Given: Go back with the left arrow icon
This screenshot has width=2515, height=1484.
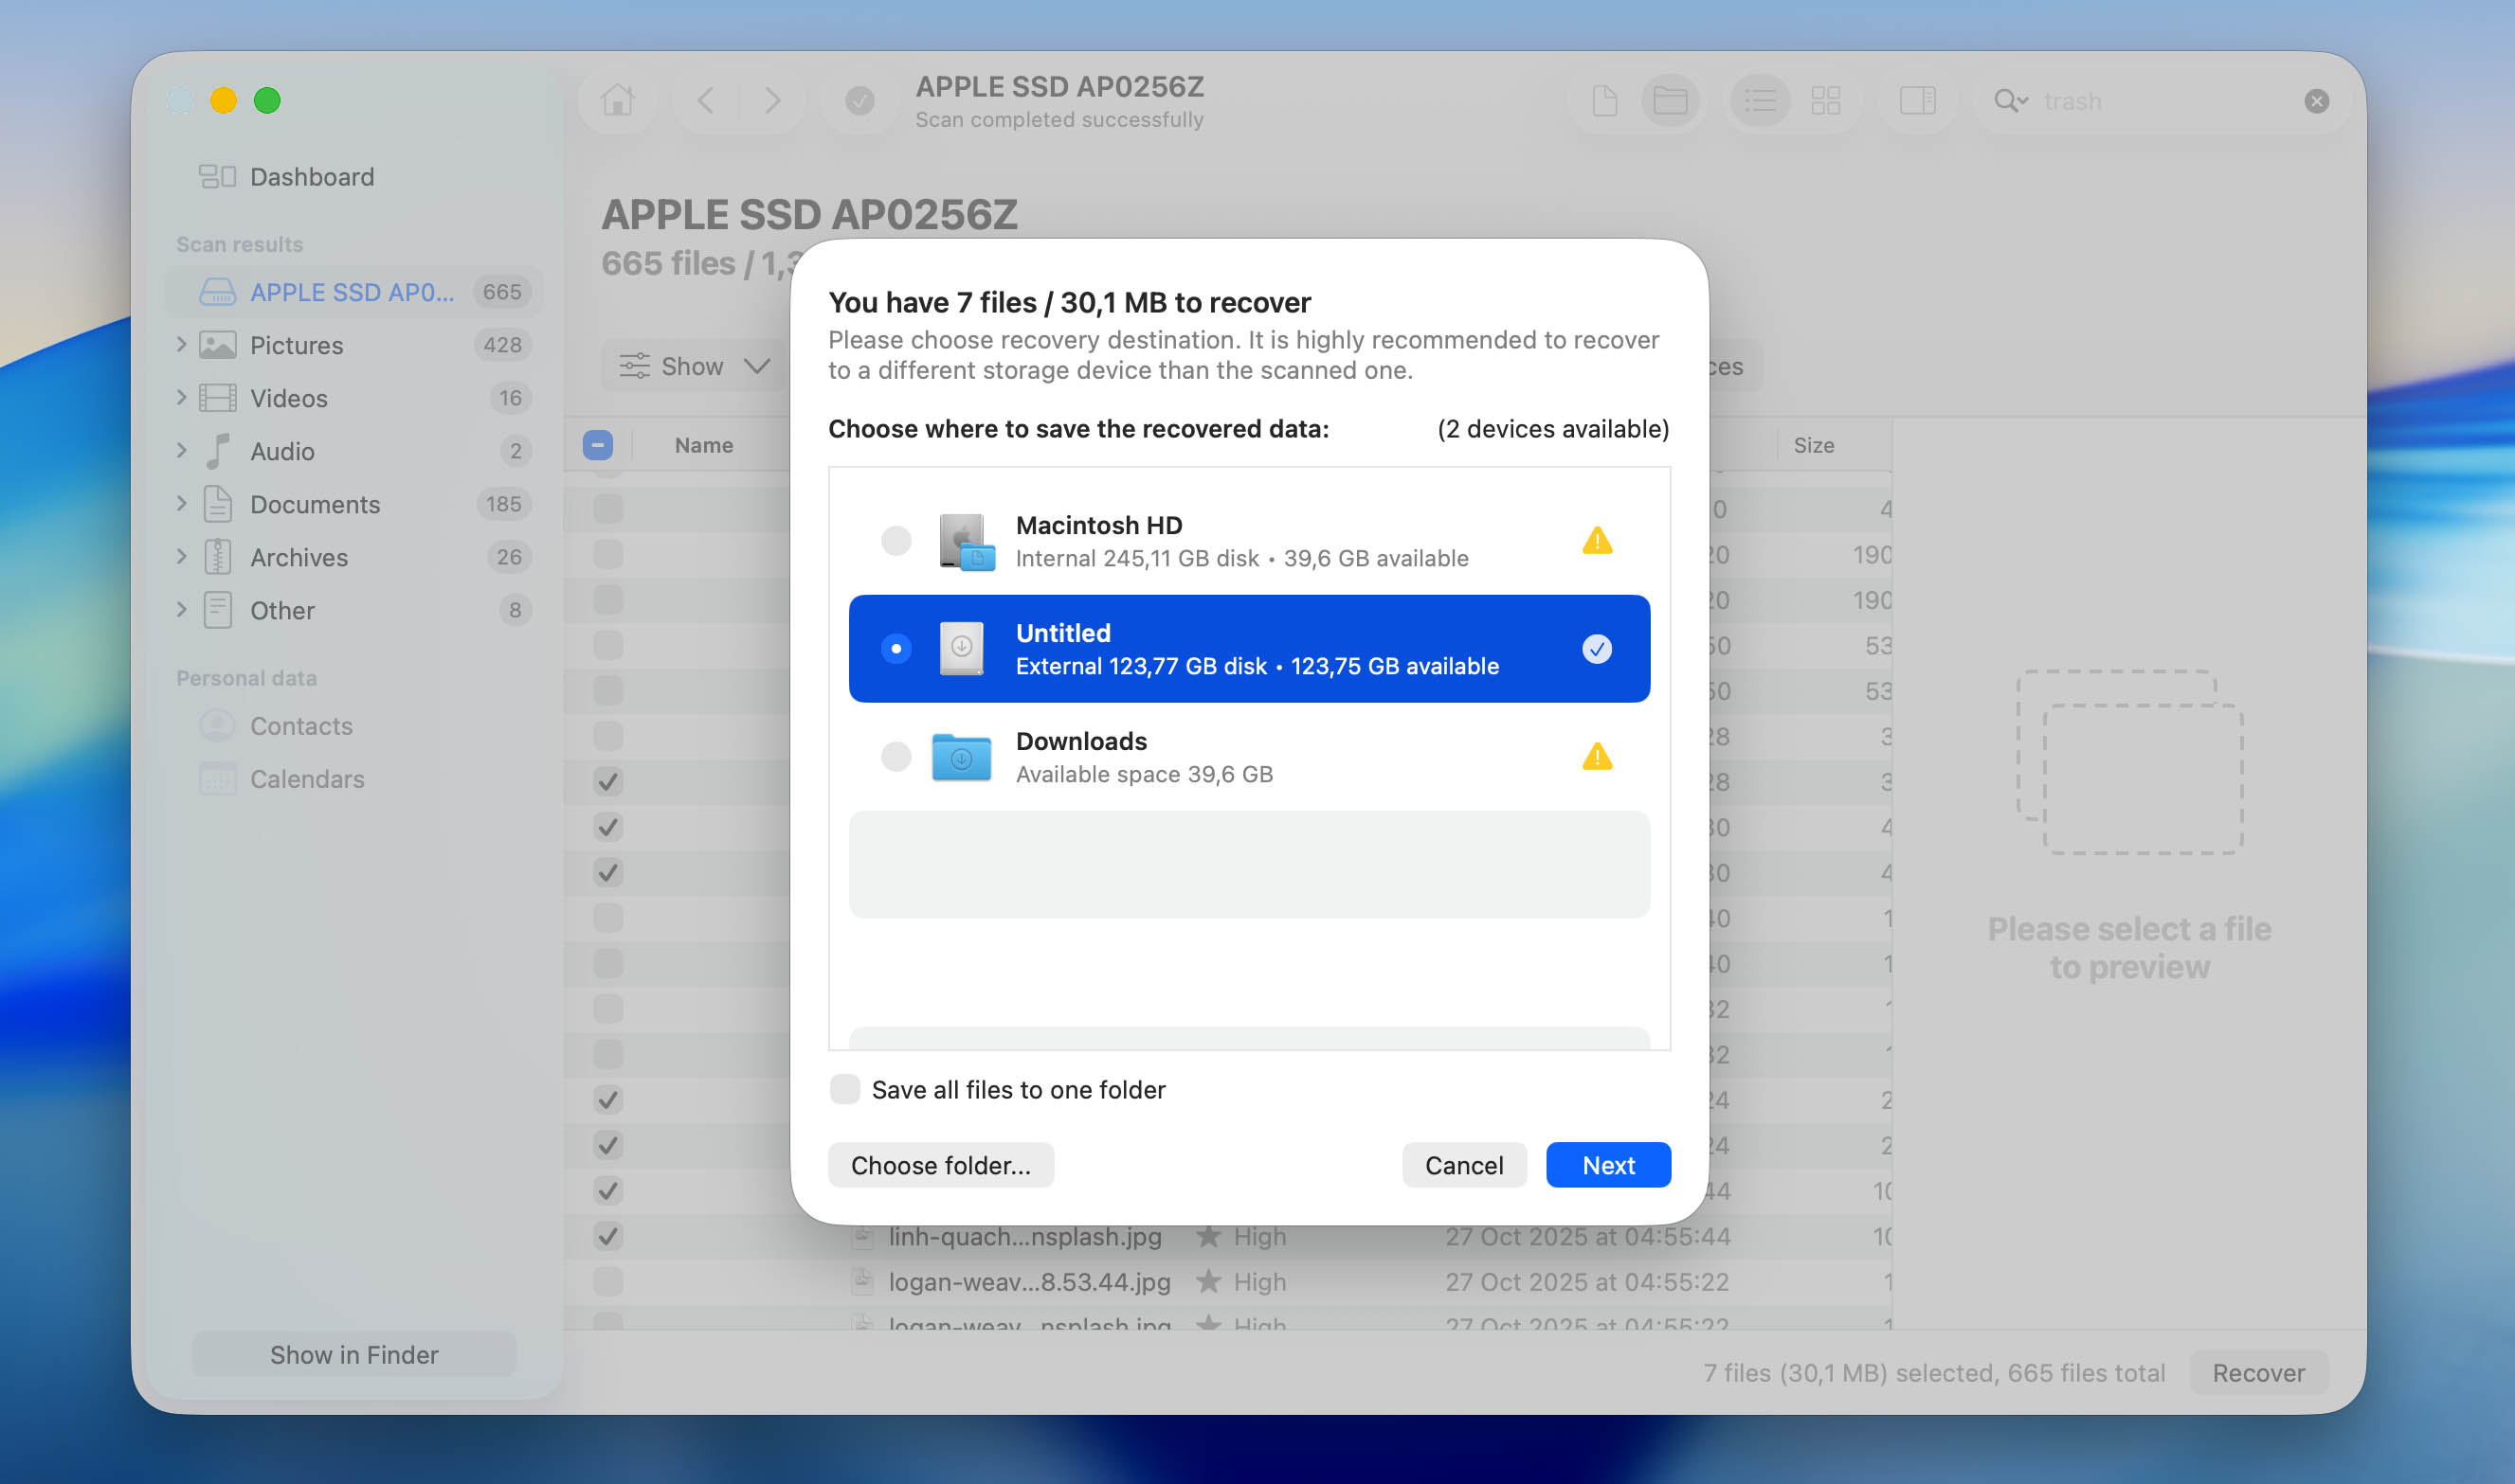Looking at the screenshot, I should click(705, 100).
